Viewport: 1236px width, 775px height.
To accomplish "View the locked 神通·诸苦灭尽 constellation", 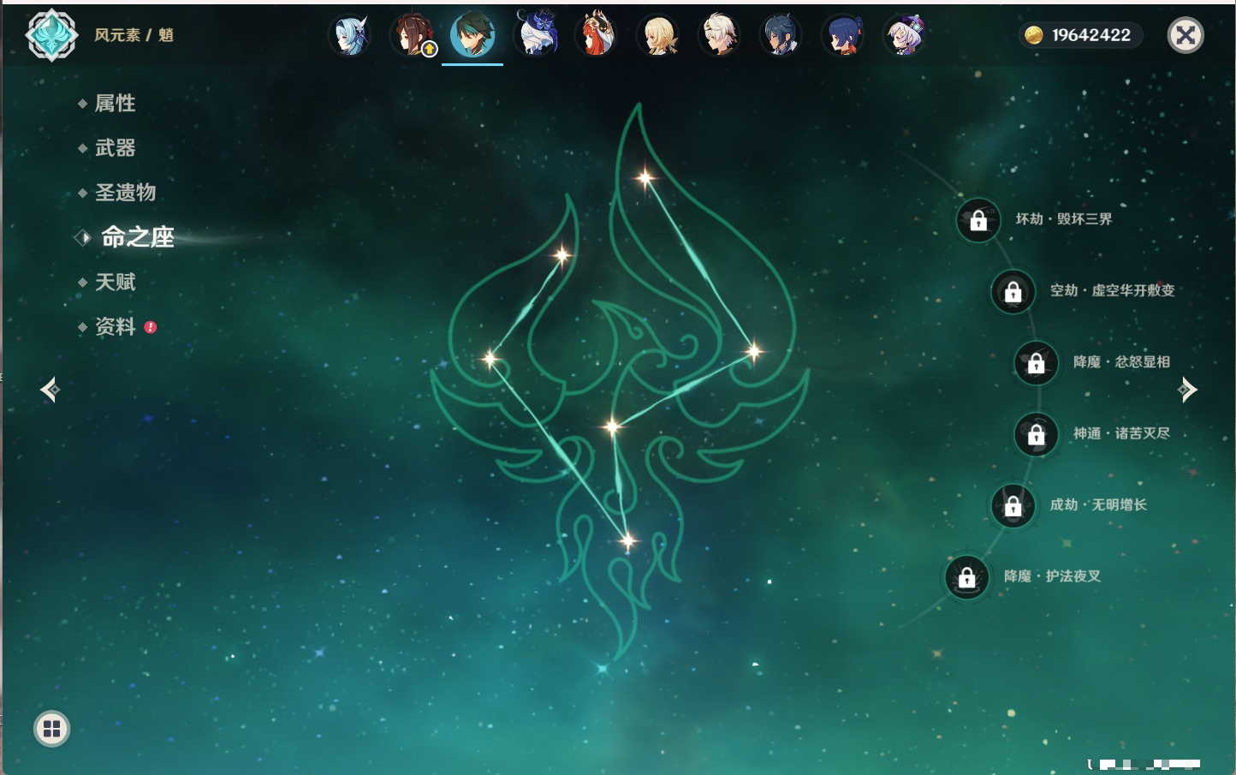I will pos(1037,434).
